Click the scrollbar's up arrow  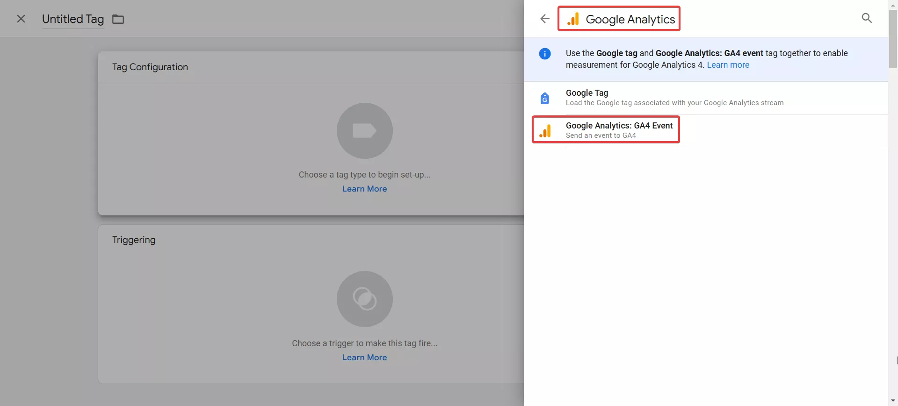[x=893, y=5]
